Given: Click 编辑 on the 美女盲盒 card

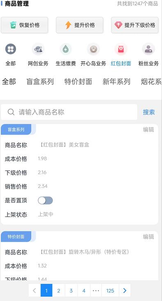Looking at the screenshot, I should (148, 130).
